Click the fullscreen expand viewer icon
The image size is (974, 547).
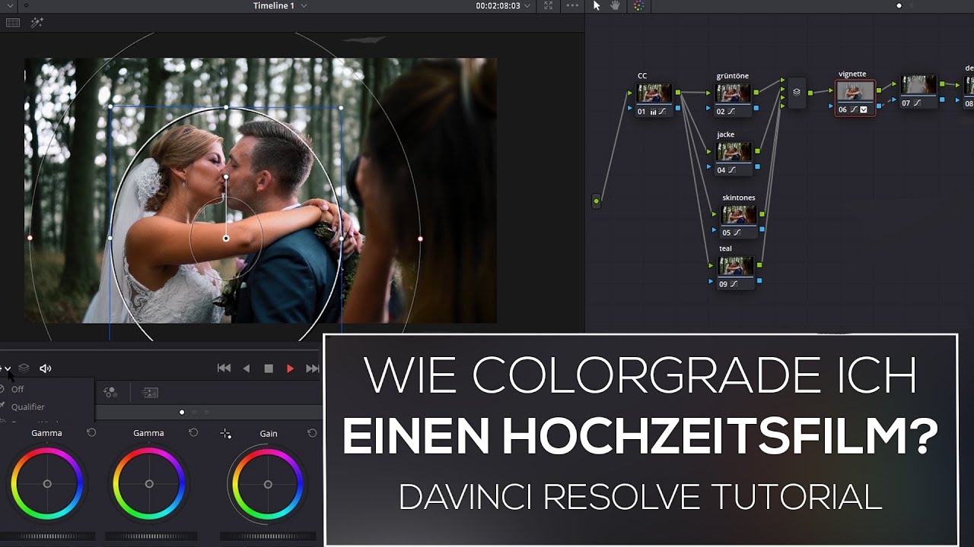pyautogui.click(x=549, y=5)
